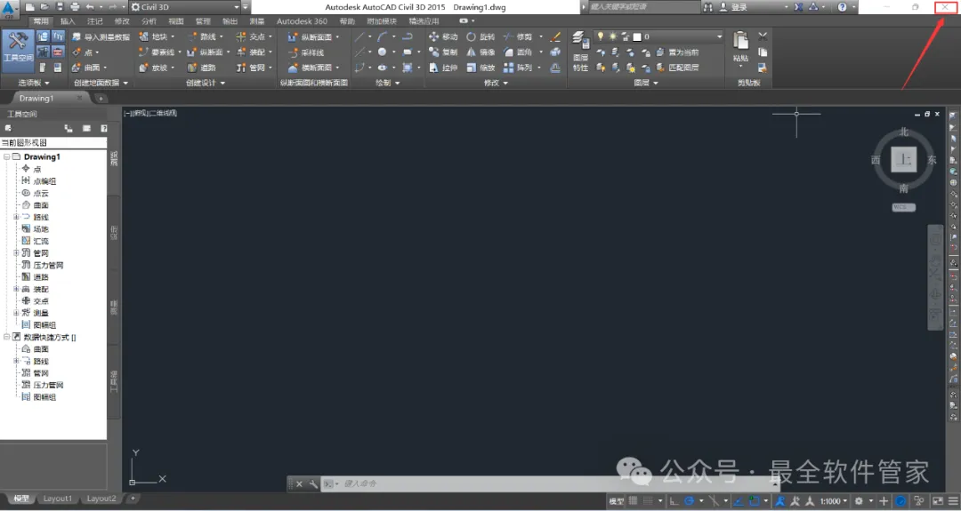Click the 缩放 scale tool

point(480,68)
